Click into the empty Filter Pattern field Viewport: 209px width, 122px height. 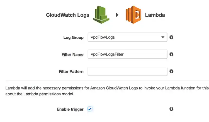pyautogui.click(x=127, y=71)
